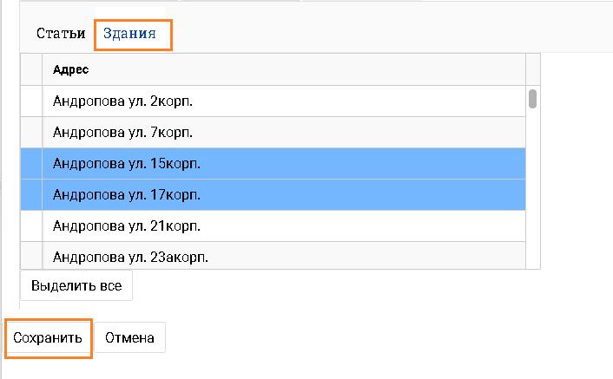Click the row marker cell beside Андропова ул. 7корп.
This screenshot has height=379, width=613.
[x=31, y=132]
